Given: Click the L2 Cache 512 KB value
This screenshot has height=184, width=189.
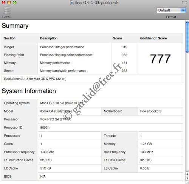Looking at the screenshot, I should (x=45, y=168).
